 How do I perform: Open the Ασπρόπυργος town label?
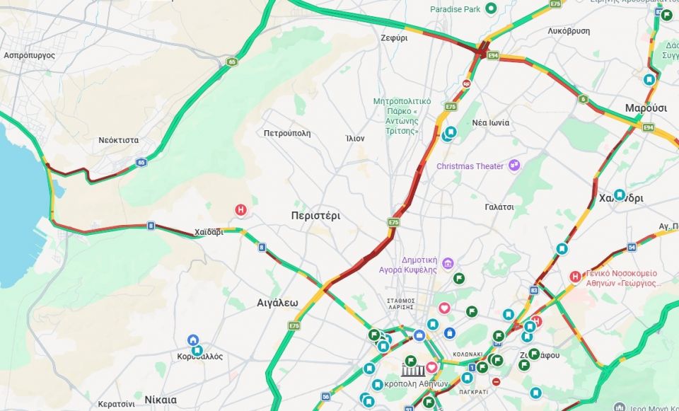(x=30, y=55)
